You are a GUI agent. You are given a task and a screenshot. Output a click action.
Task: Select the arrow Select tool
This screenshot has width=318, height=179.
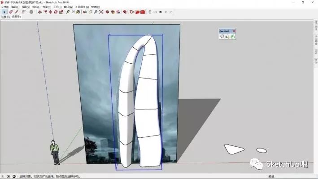[x=4, y=12]
